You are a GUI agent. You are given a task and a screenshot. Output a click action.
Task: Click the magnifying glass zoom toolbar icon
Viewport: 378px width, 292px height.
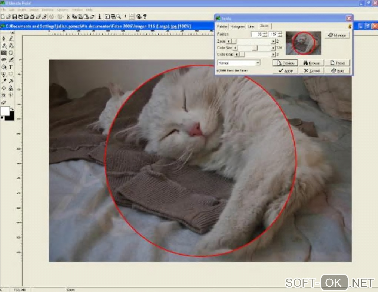coord(118,17)
